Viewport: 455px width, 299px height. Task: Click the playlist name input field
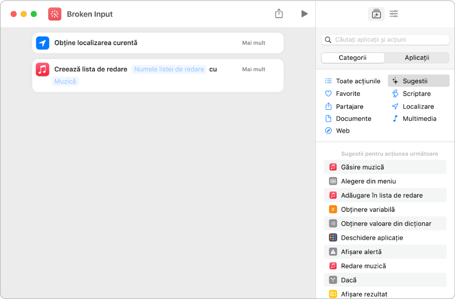[169, 69]
